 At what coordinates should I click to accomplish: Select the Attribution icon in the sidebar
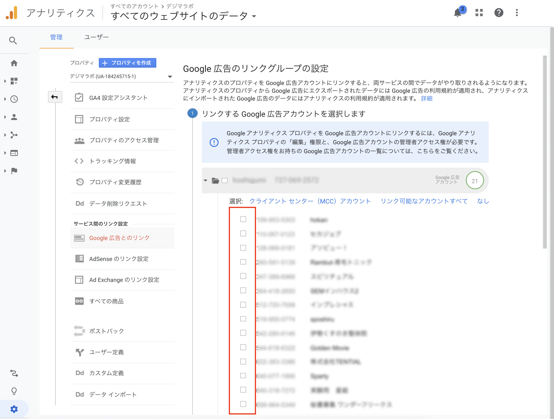(x=14, y=373)
